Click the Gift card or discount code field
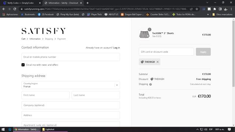 pyautogui.click(x=166, y=52)
